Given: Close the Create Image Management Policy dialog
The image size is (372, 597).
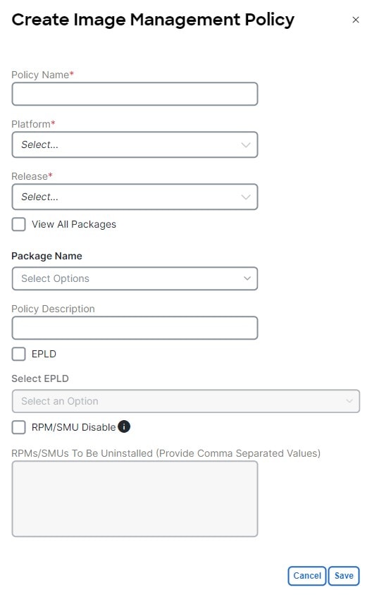Looking at the screenshot, I should (x=356, y=20).
